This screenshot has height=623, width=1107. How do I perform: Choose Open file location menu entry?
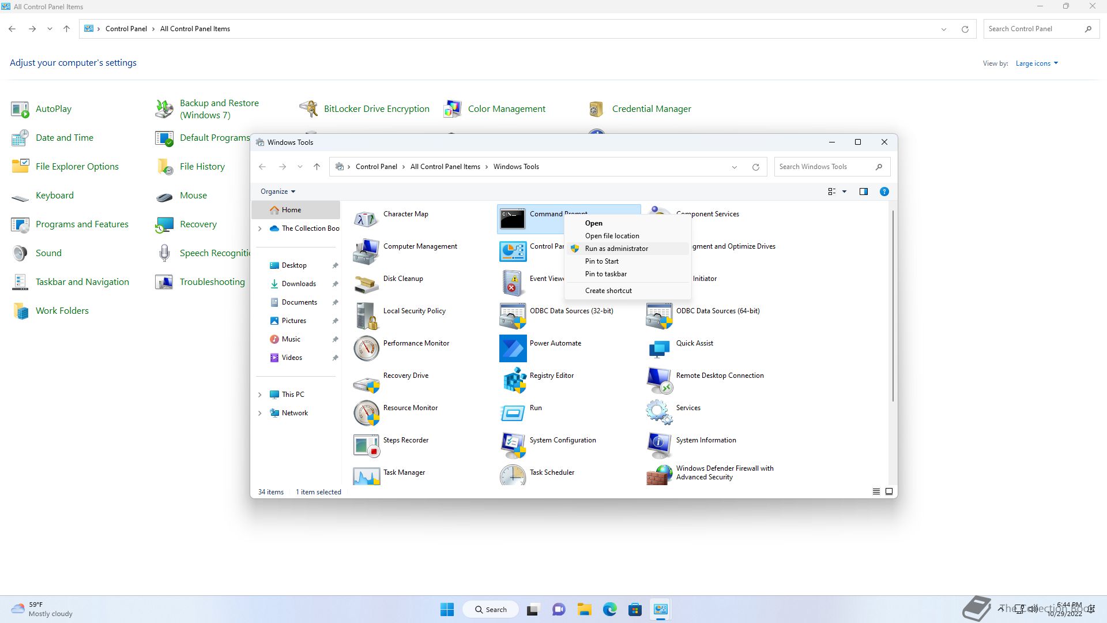[627, 236]
